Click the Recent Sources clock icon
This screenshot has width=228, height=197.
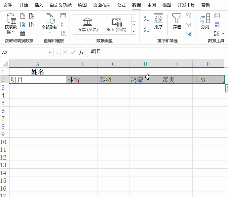(32, 16)
